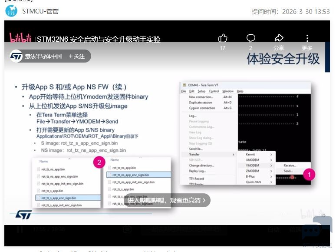Open the floating chat bubble widget
Viewport: 336px width, 252px height.
pyautogui.click(x=317, y=229)
